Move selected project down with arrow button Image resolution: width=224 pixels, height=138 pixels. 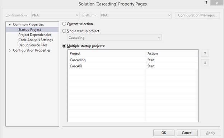pyautogui.click(x=205, y=63)
